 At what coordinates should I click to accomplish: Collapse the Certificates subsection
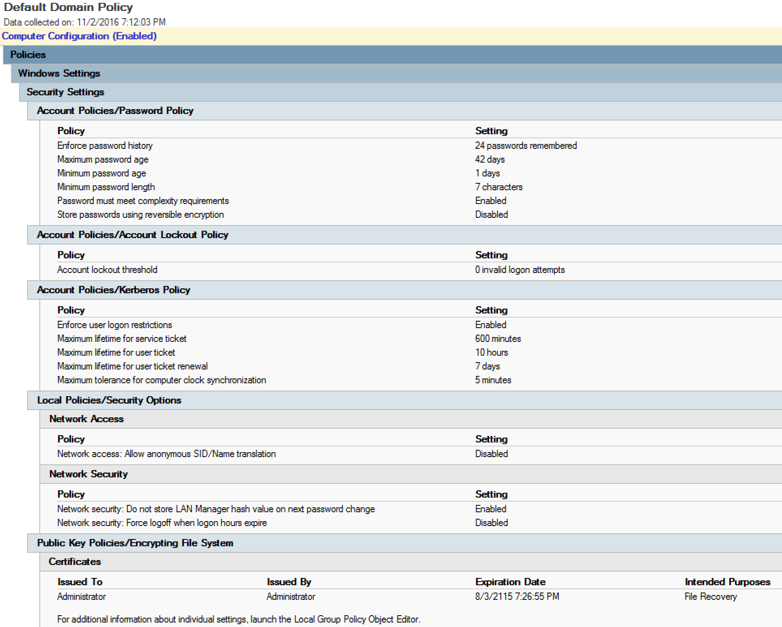(75, 561)
